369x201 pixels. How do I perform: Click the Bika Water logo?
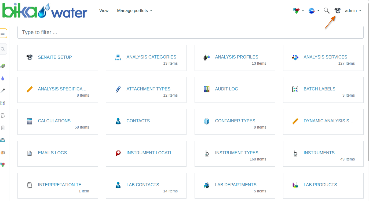(x=45, y=11)
